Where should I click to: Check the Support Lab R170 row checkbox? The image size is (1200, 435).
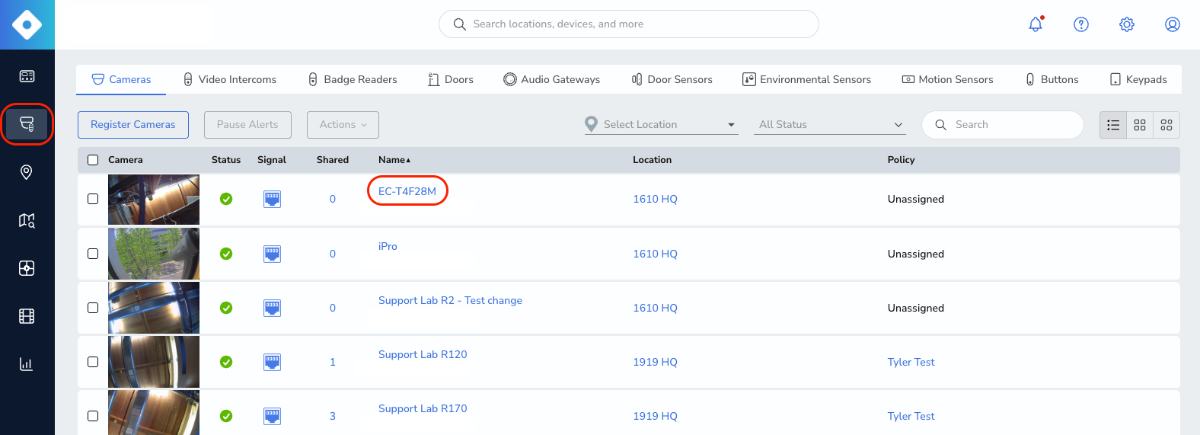[93, 416]
